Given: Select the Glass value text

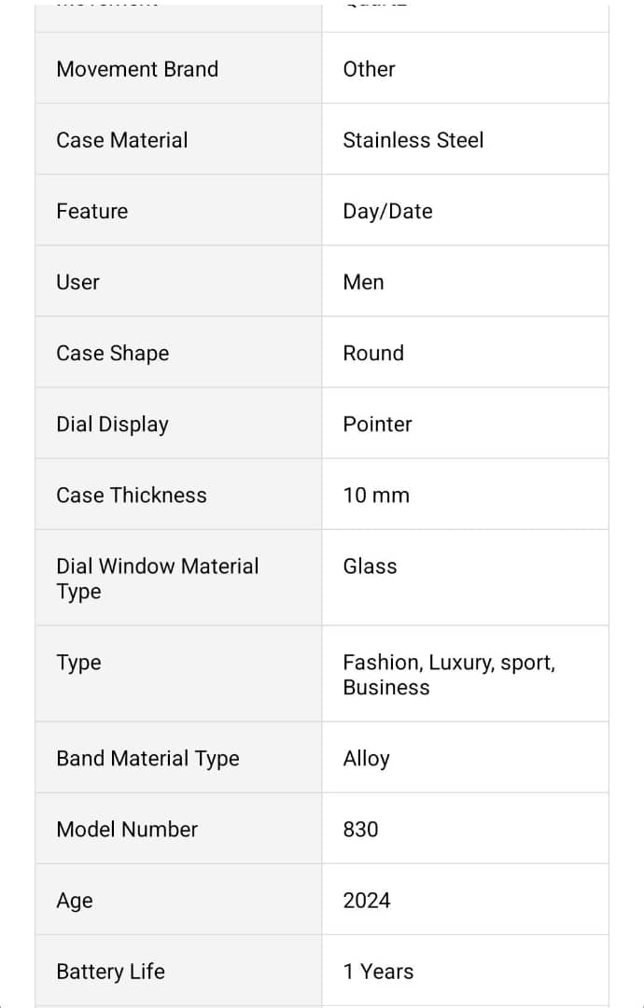Looking at the screenshot, I should click(370, 566).
